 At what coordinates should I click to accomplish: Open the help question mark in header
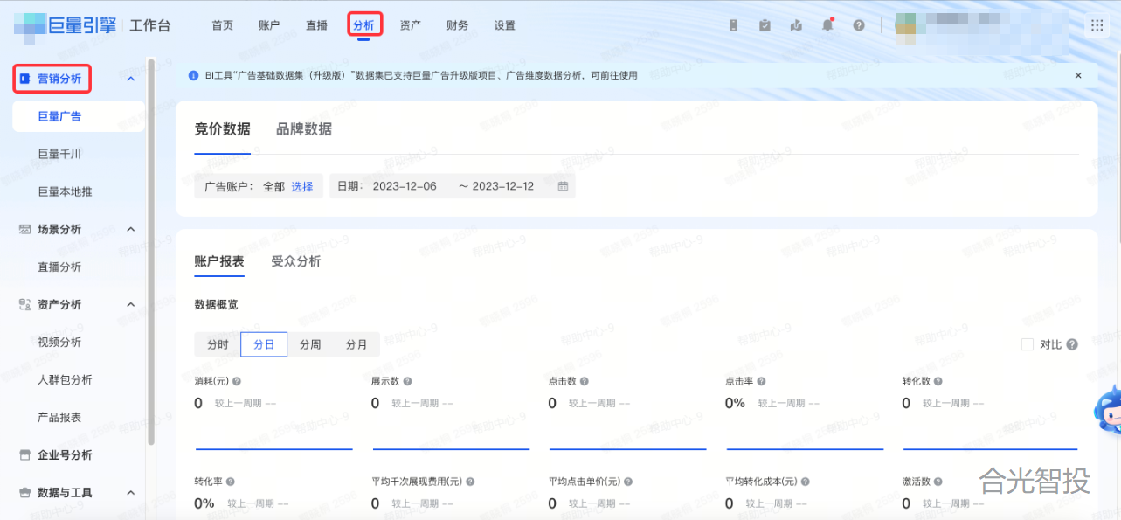click(859, 25)
